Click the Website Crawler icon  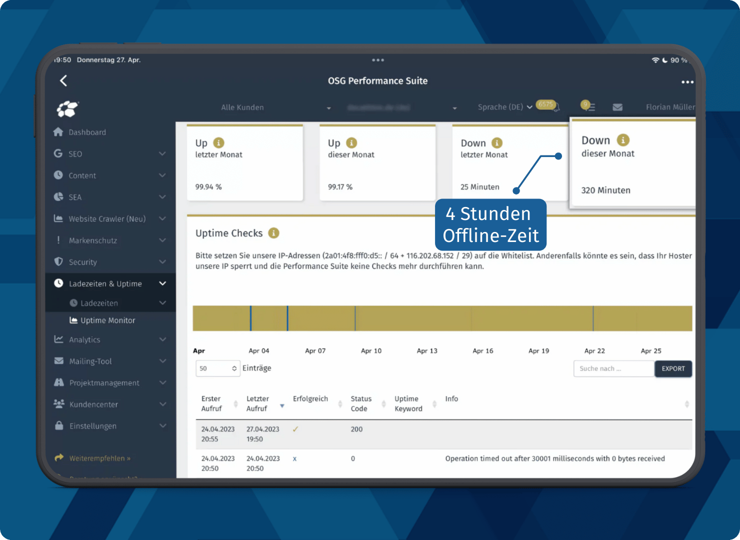[x=58, y=218]
